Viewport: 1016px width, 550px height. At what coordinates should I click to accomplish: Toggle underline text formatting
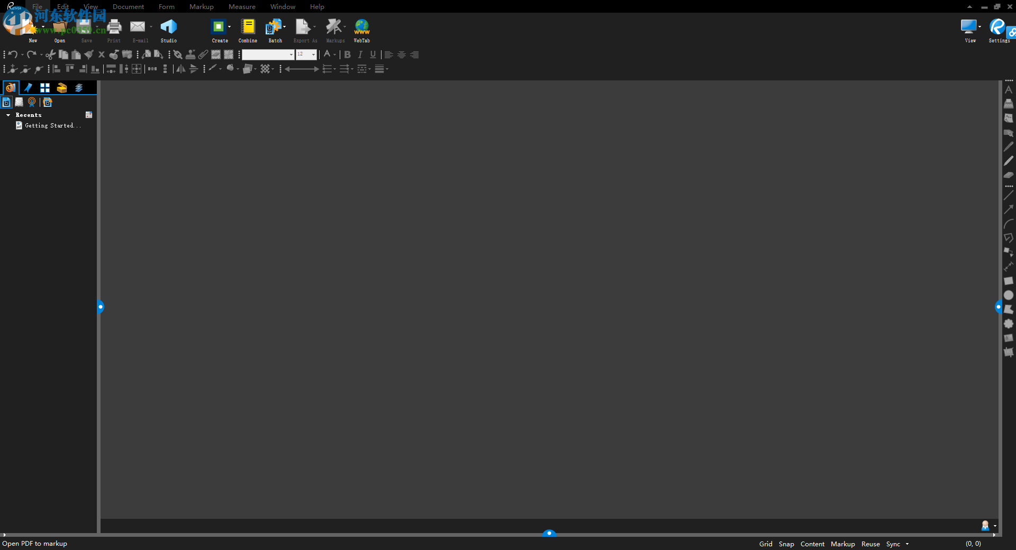373,54
